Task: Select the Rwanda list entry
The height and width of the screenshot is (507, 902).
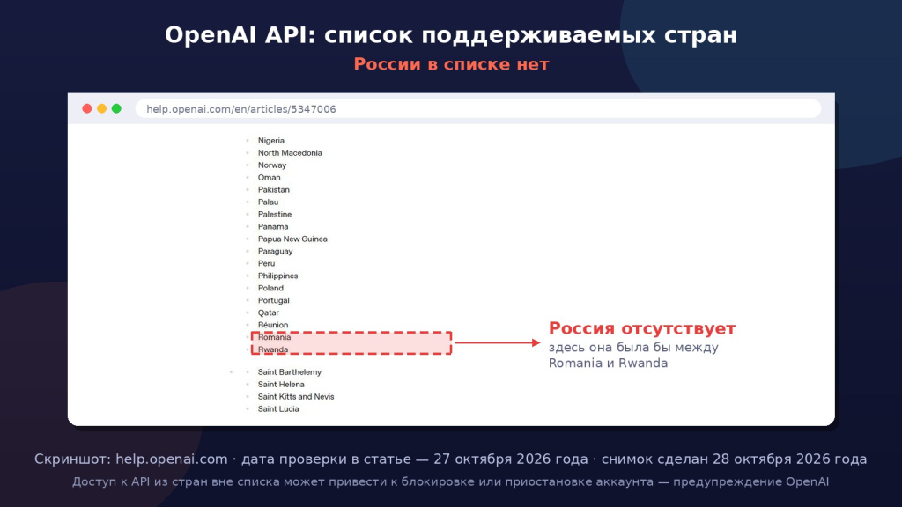Action: pos(273,349)
